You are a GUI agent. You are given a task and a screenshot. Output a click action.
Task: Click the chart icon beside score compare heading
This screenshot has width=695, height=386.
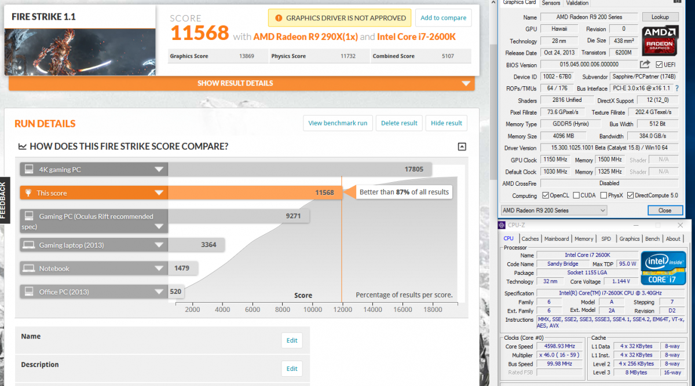point(23,146)
